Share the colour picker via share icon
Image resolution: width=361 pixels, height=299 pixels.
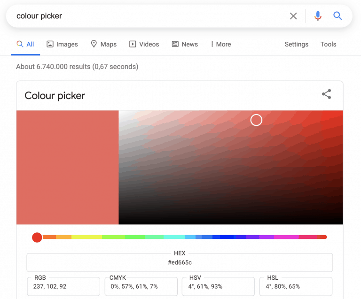click(327, 94)
